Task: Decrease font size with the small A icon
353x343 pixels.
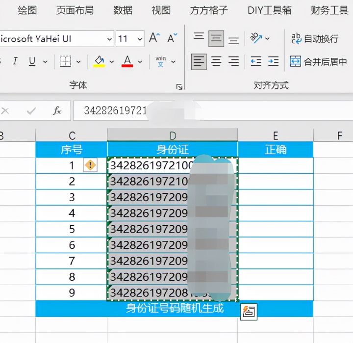Action: pyautogui.click(x=172, y=38)
